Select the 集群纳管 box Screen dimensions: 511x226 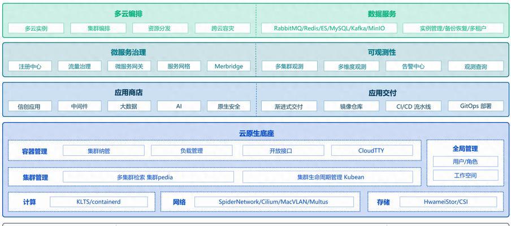pos(103,150)
